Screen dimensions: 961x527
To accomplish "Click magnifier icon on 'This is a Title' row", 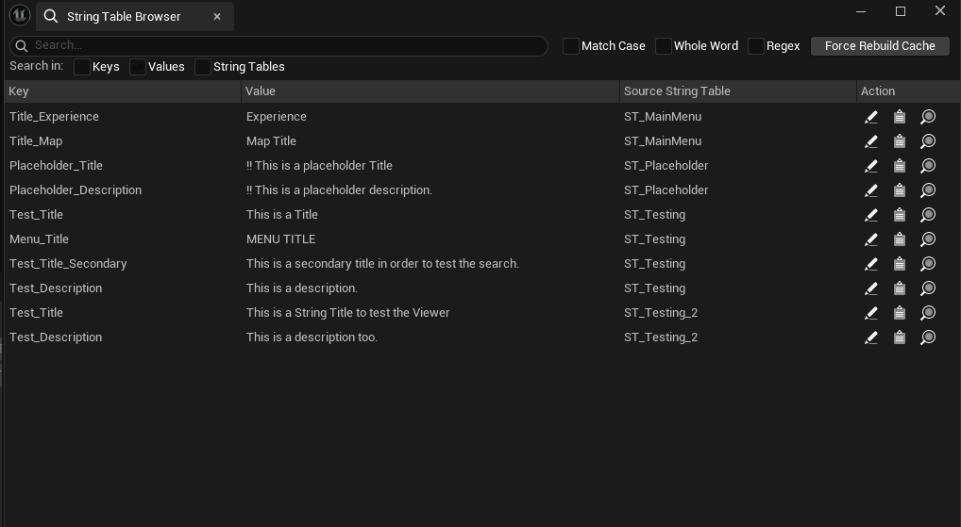I will [x=928, y=215].
